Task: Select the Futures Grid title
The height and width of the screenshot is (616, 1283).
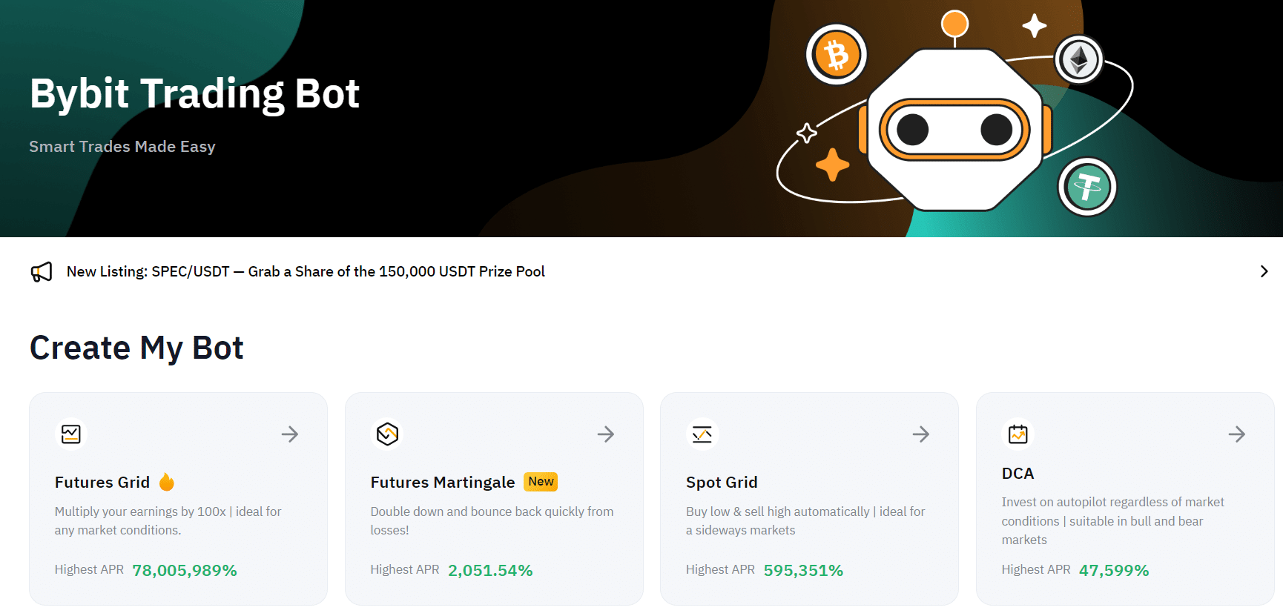Action: tap(102, 483)
